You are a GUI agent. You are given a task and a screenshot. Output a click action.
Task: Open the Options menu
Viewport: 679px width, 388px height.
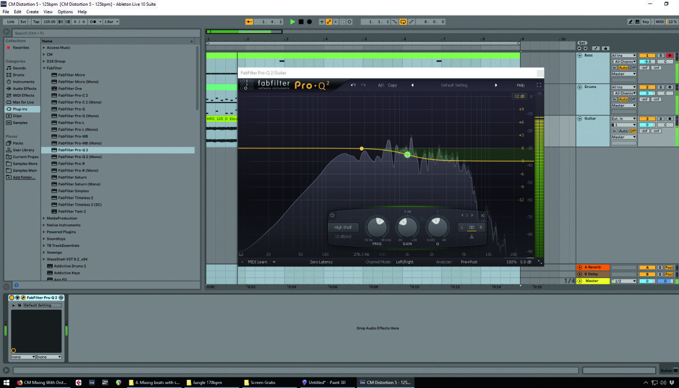pyautogui.click(x=65, y=12)
